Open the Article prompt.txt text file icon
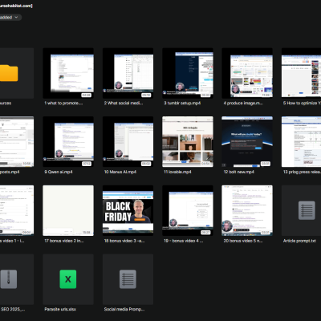Image resolution: width=321 pixels, height=321 pixels. (307, 210)
